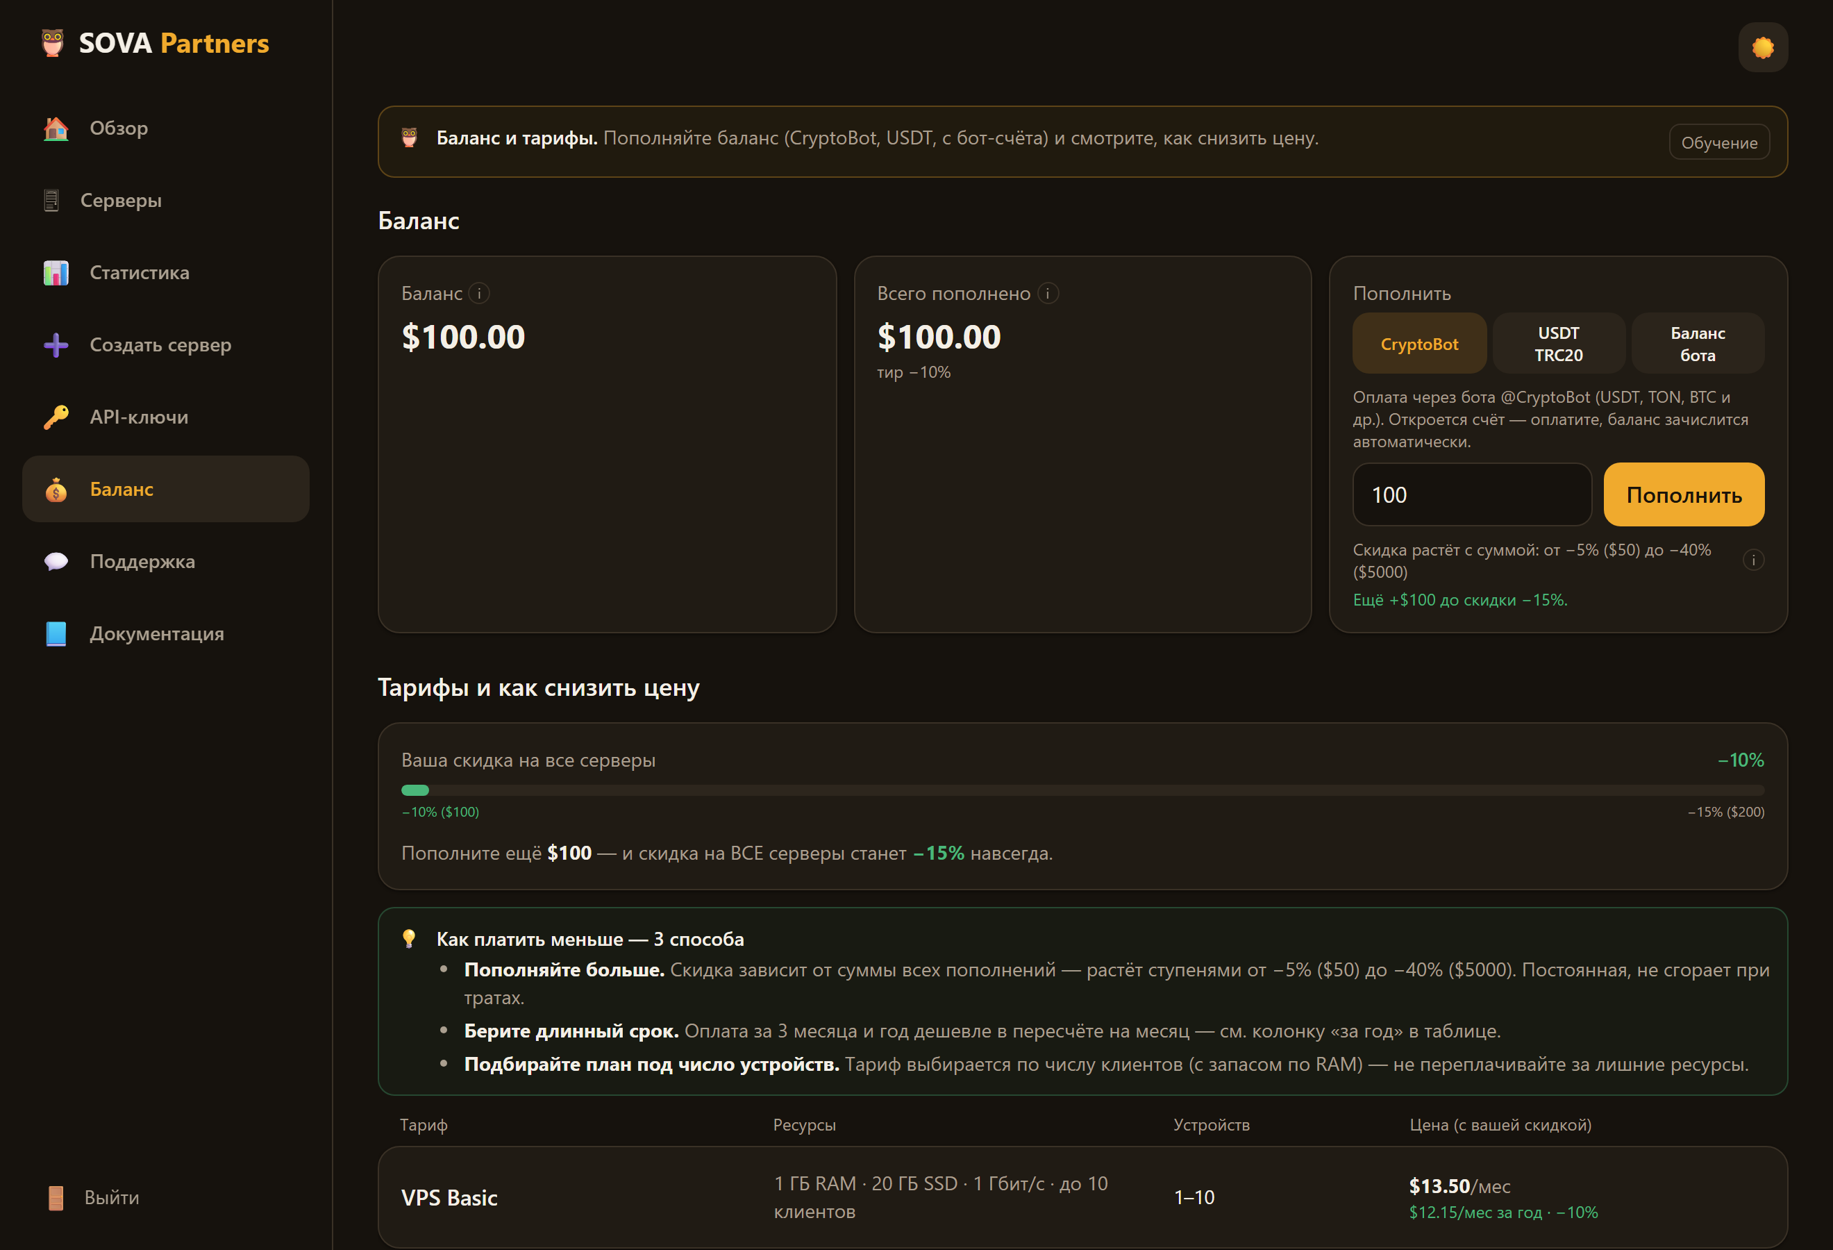1833x1250 pixels.
Task: Click the purple plus icon for Создать сервер
Action: [x=56, y=344]
